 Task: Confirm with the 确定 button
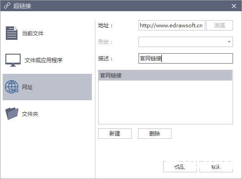coord(180,166)
